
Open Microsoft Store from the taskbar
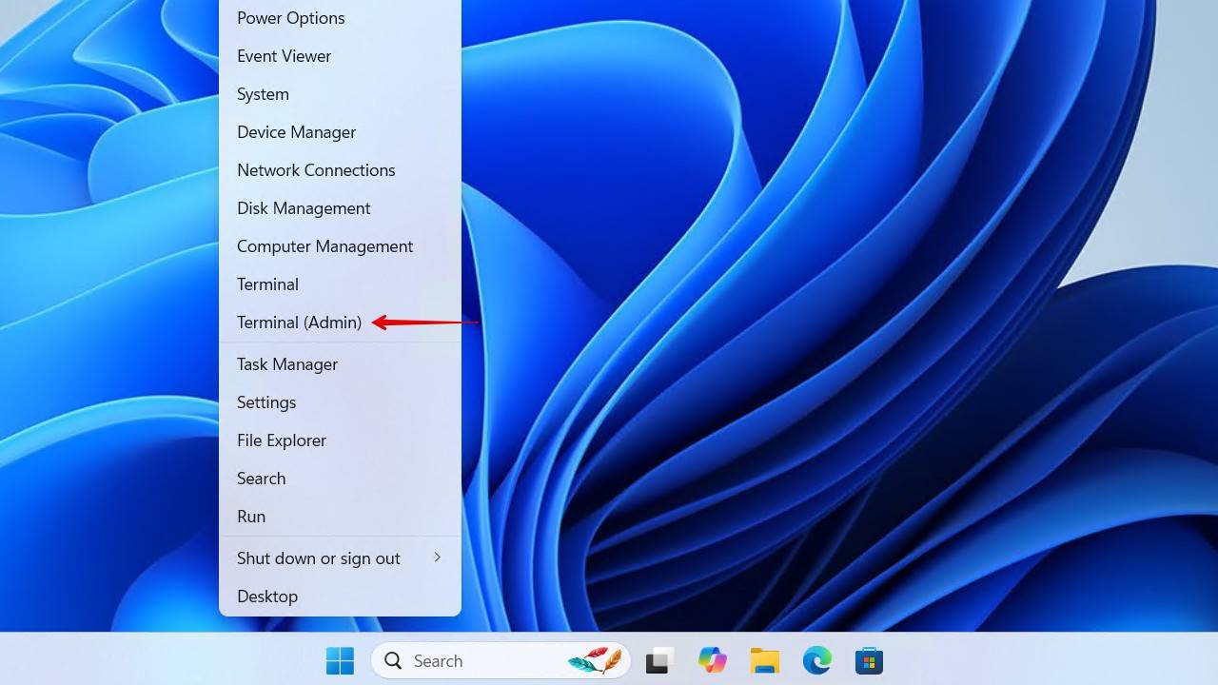coord(869,660)
